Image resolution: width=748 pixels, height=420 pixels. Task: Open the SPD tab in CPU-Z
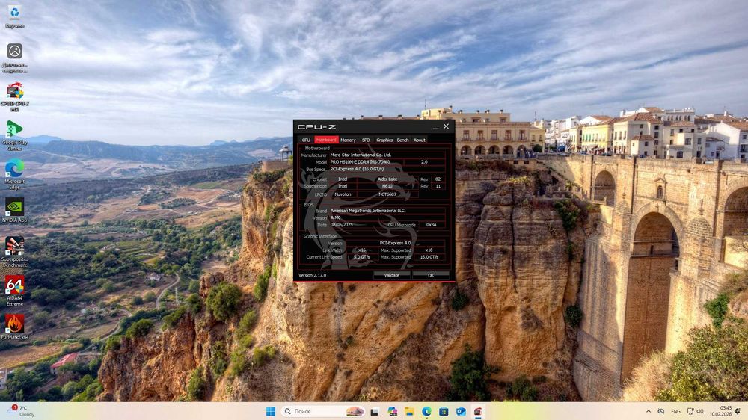coord(366,140)
